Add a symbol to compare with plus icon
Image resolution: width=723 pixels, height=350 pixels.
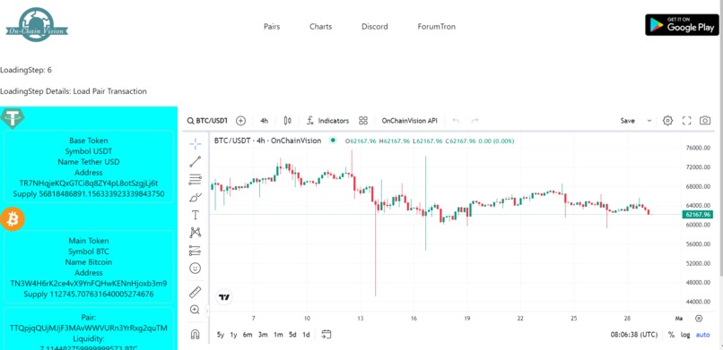[240, 121]
